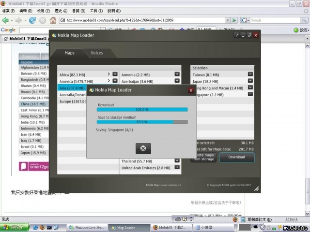The height and width of the screenshot is (232, 310).
Task: Select the Maps tab
Action: 69,53
